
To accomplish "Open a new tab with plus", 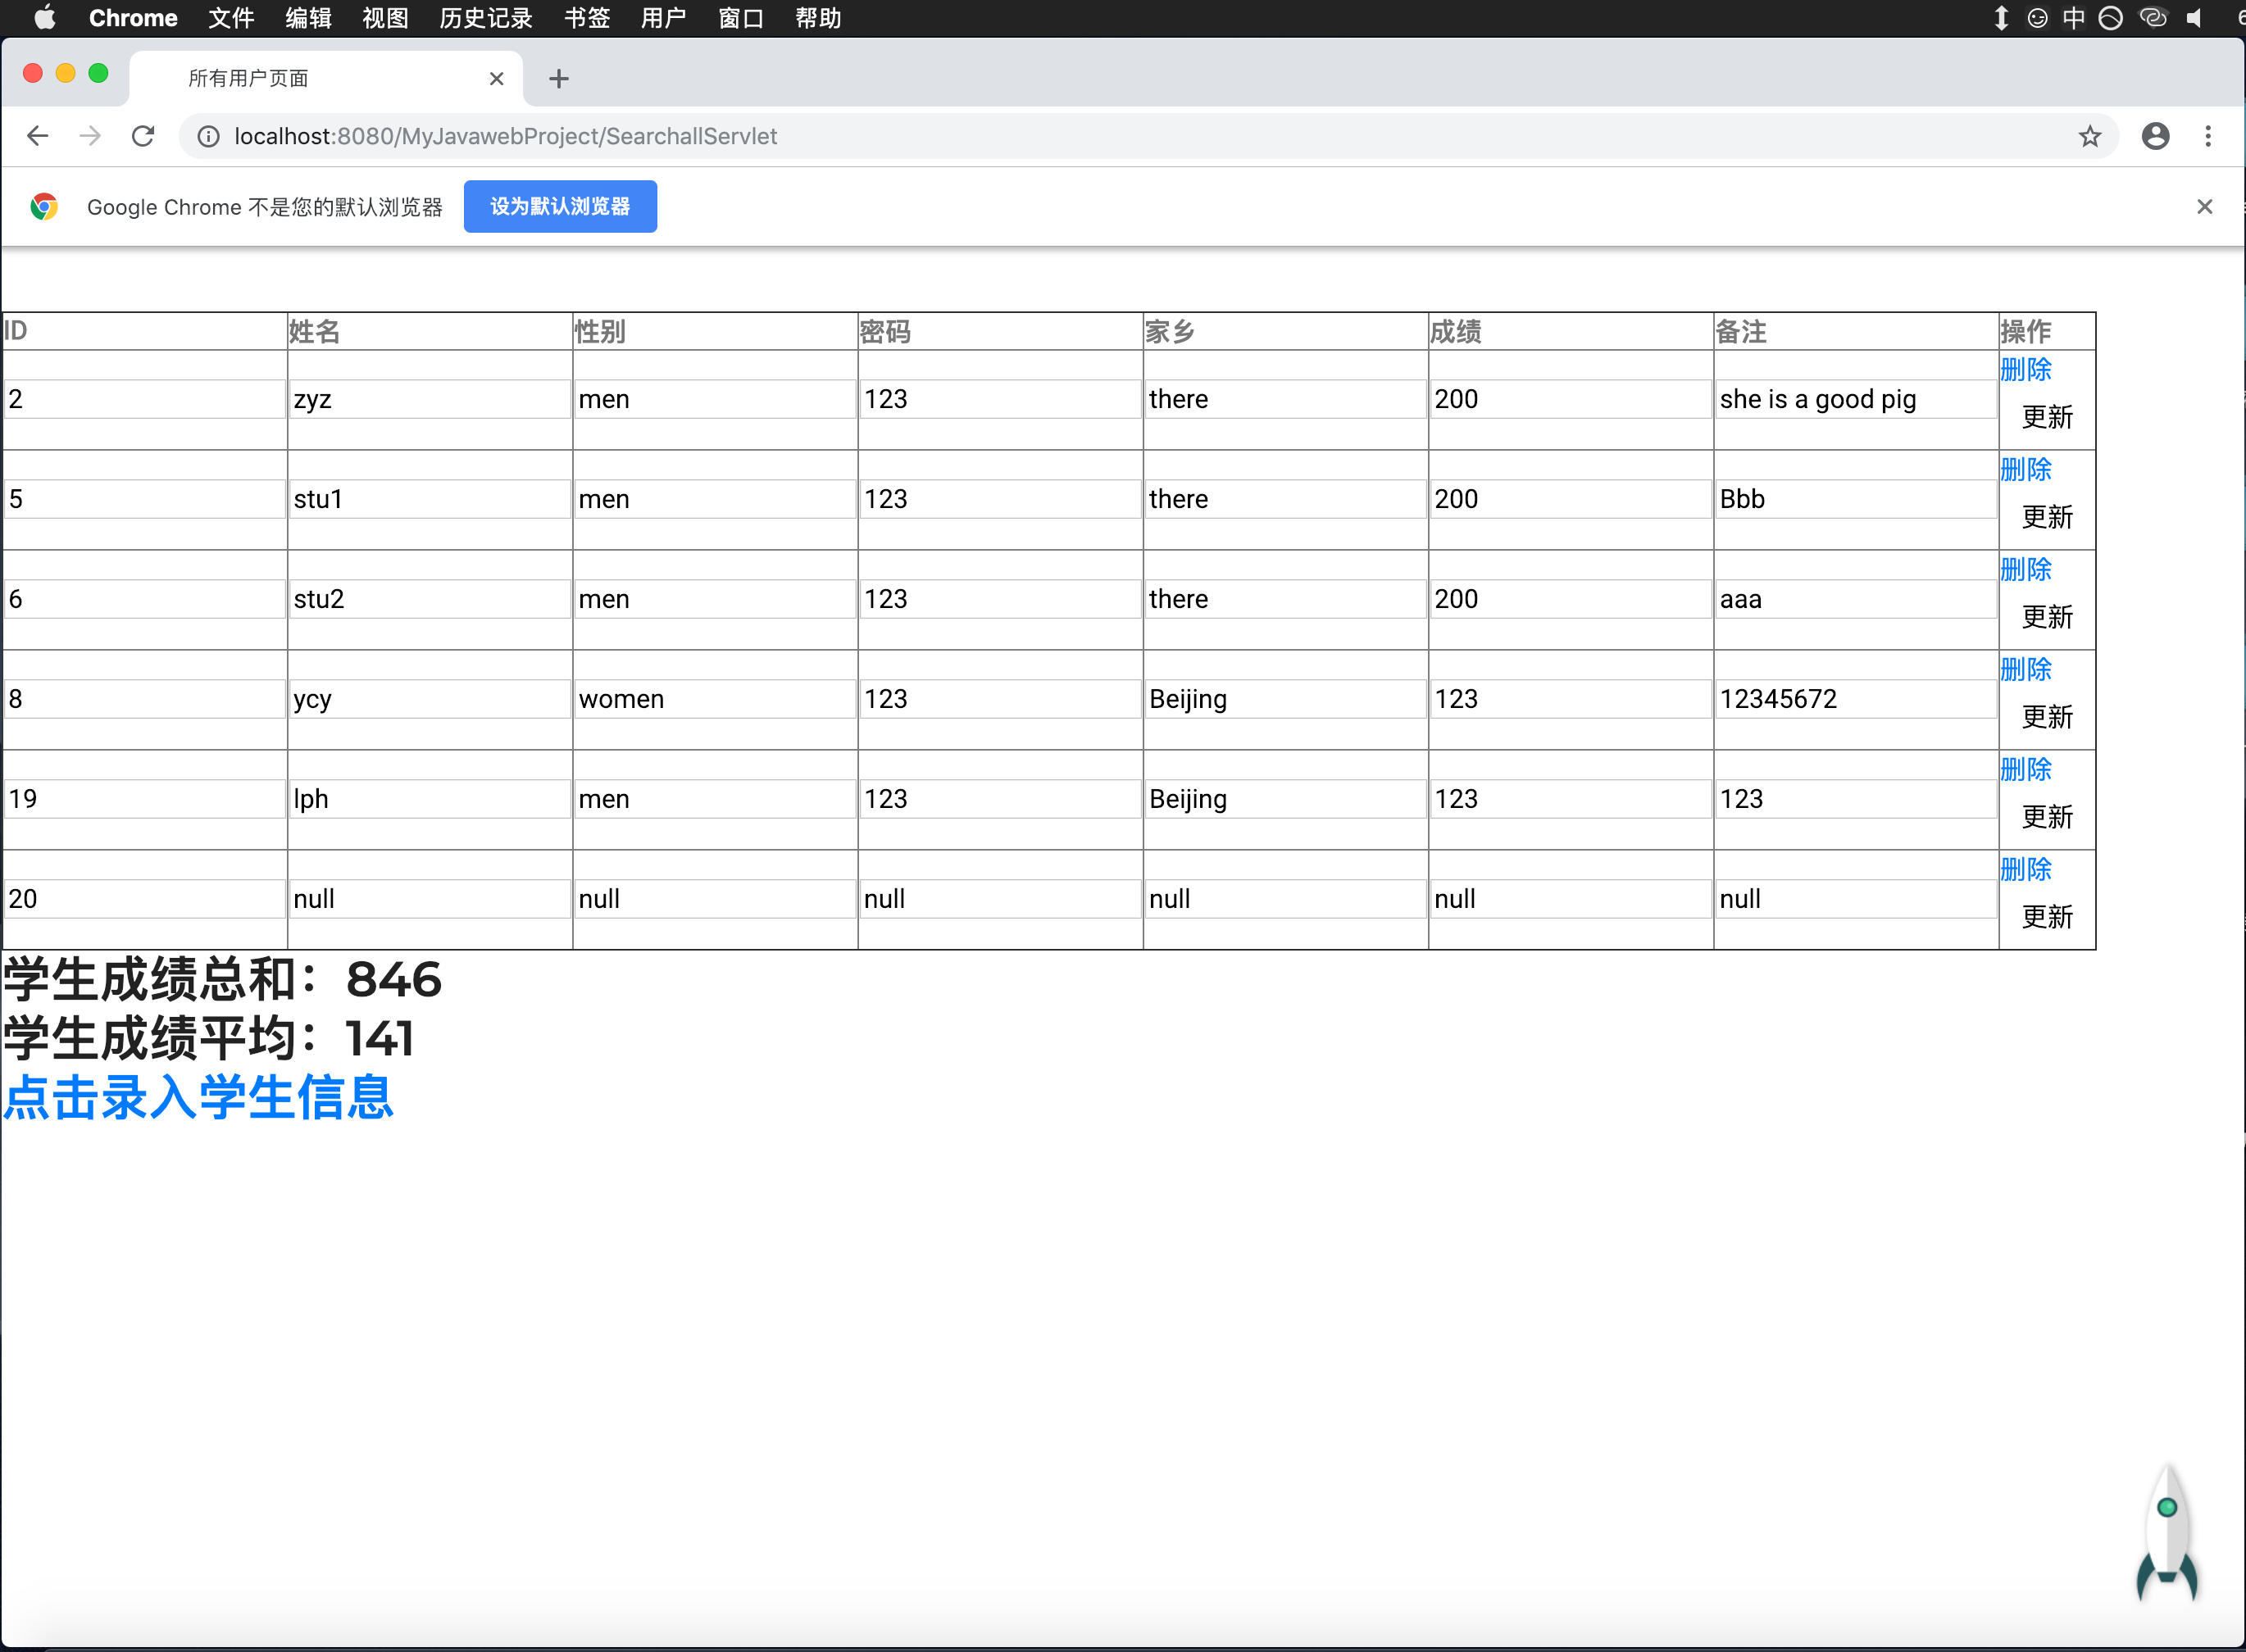I will 558,79.
